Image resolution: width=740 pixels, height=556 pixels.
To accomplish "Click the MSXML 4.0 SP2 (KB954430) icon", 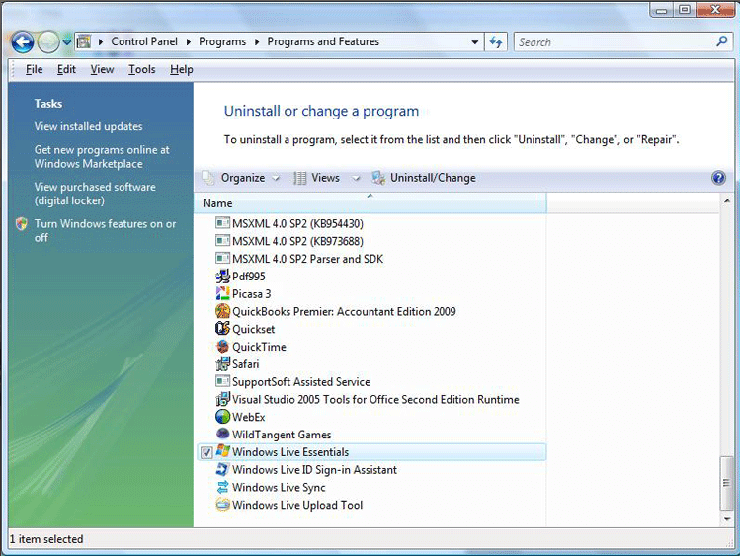I will tap(222, 222).
